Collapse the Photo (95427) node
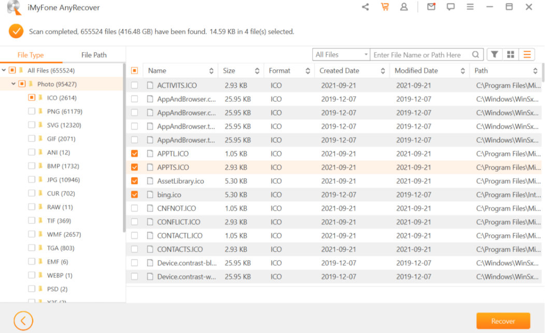The image size is (545, 333). pyautogui.click(x=13, y=84)
